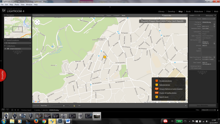
Task: Open the metadata Preset dropdown
Action: coord(208,19)
